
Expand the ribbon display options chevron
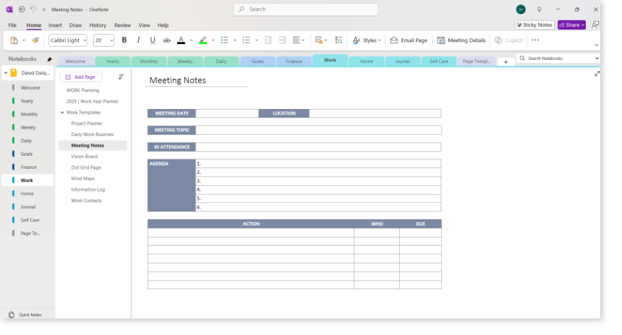coord(596,45)
